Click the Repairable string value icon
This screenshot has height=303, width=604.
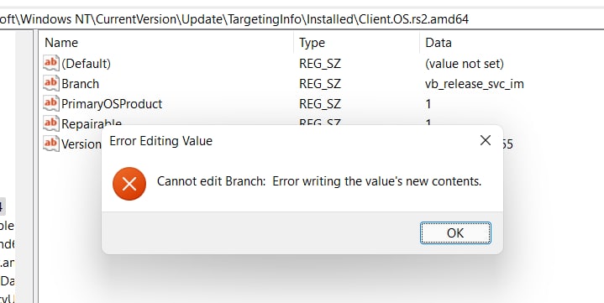(x=51, y=123)
